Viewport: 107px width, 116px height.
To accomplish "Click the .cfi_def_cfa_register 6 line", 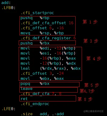I will (48, 38).
